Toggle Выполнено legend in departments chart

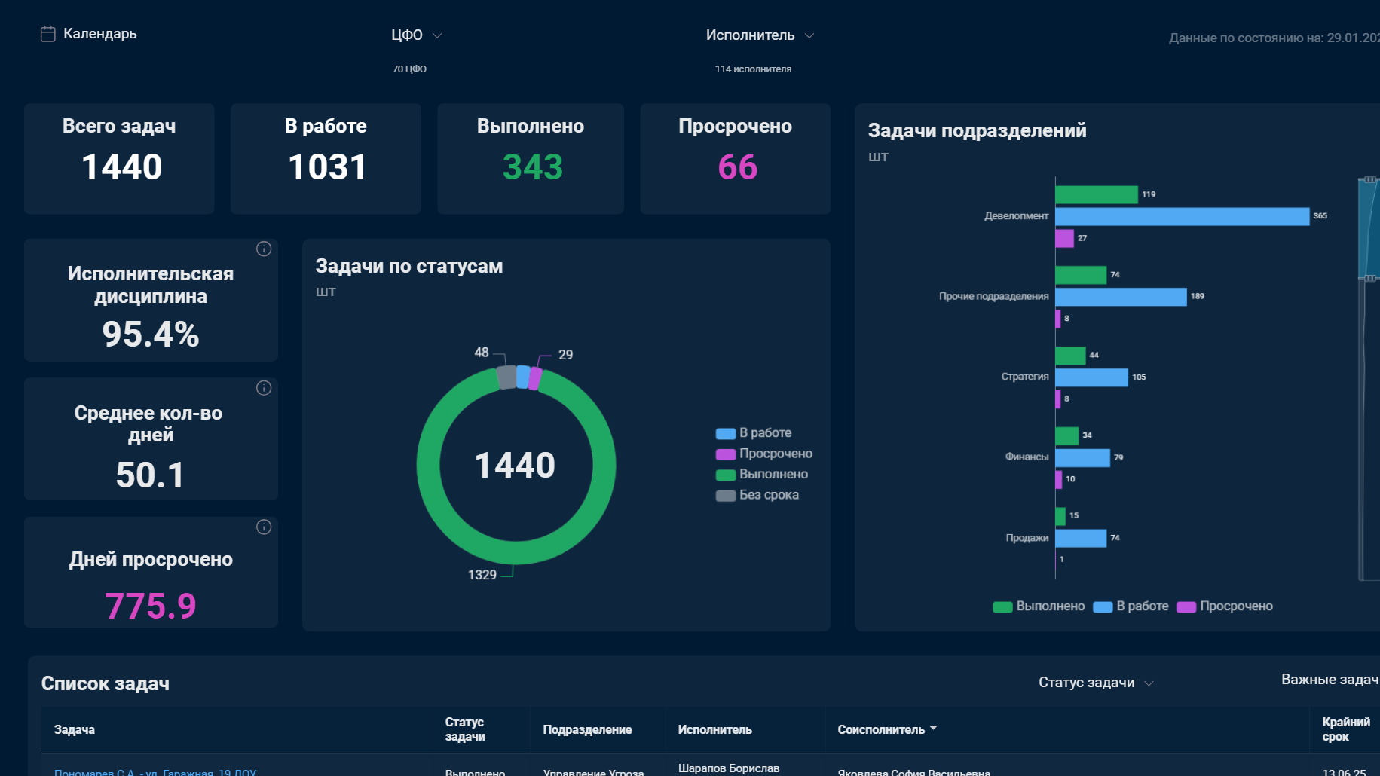[1039, 606]
